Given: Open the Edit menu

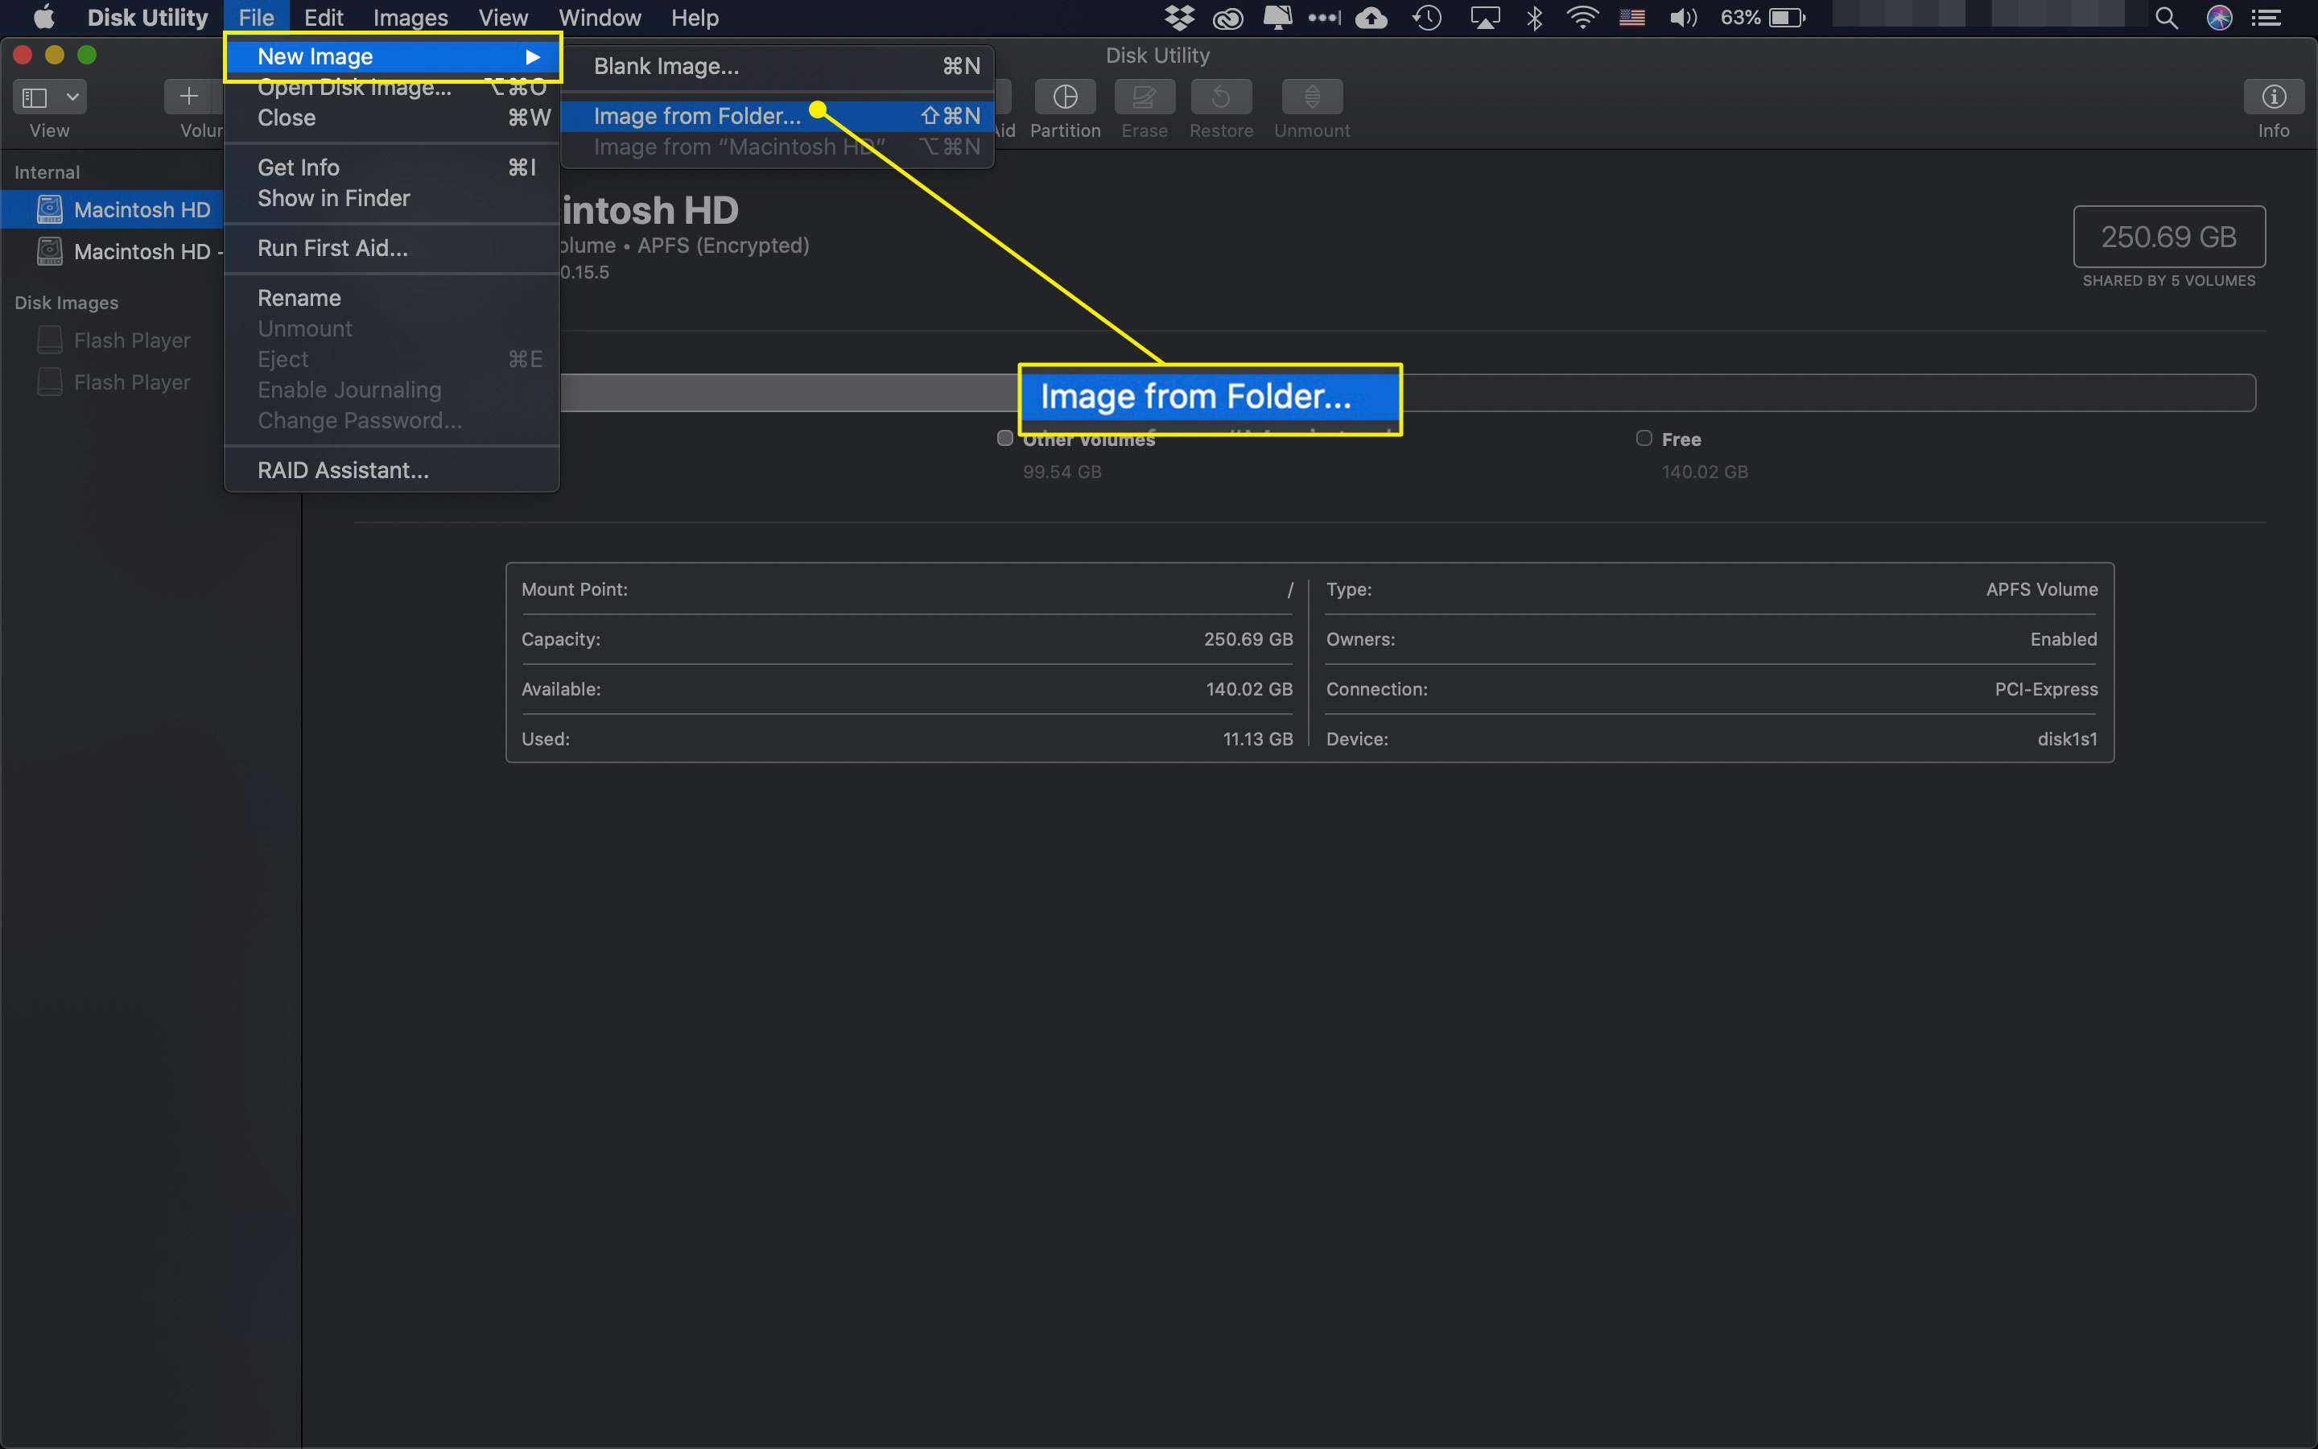Looking at the screenshot, I should click(x=324, y=17).
